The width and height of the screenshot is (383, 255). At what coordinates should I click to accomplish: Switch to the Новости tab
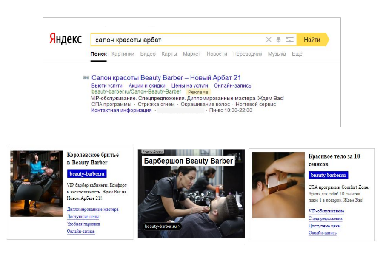pyautogui.click(x=217, y=54)
